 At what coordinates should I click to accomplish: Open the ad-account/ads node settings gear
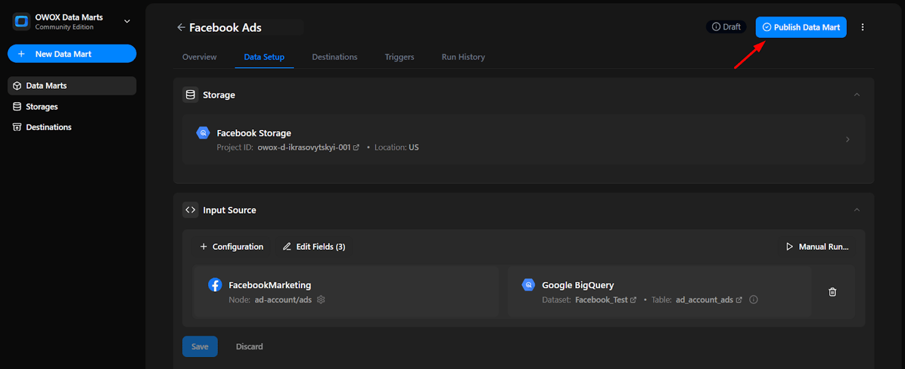321,299
